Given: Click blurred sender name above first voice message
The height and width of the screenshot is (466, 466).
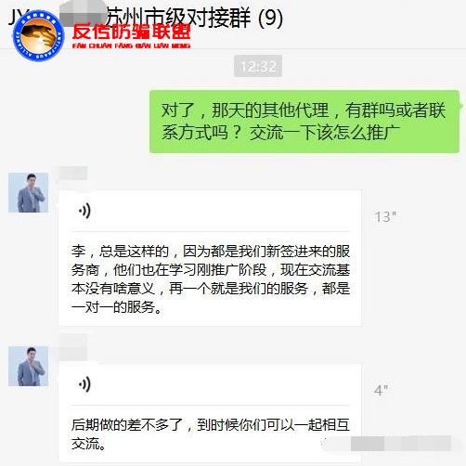Looking at the screenshot, I should 73,173.
